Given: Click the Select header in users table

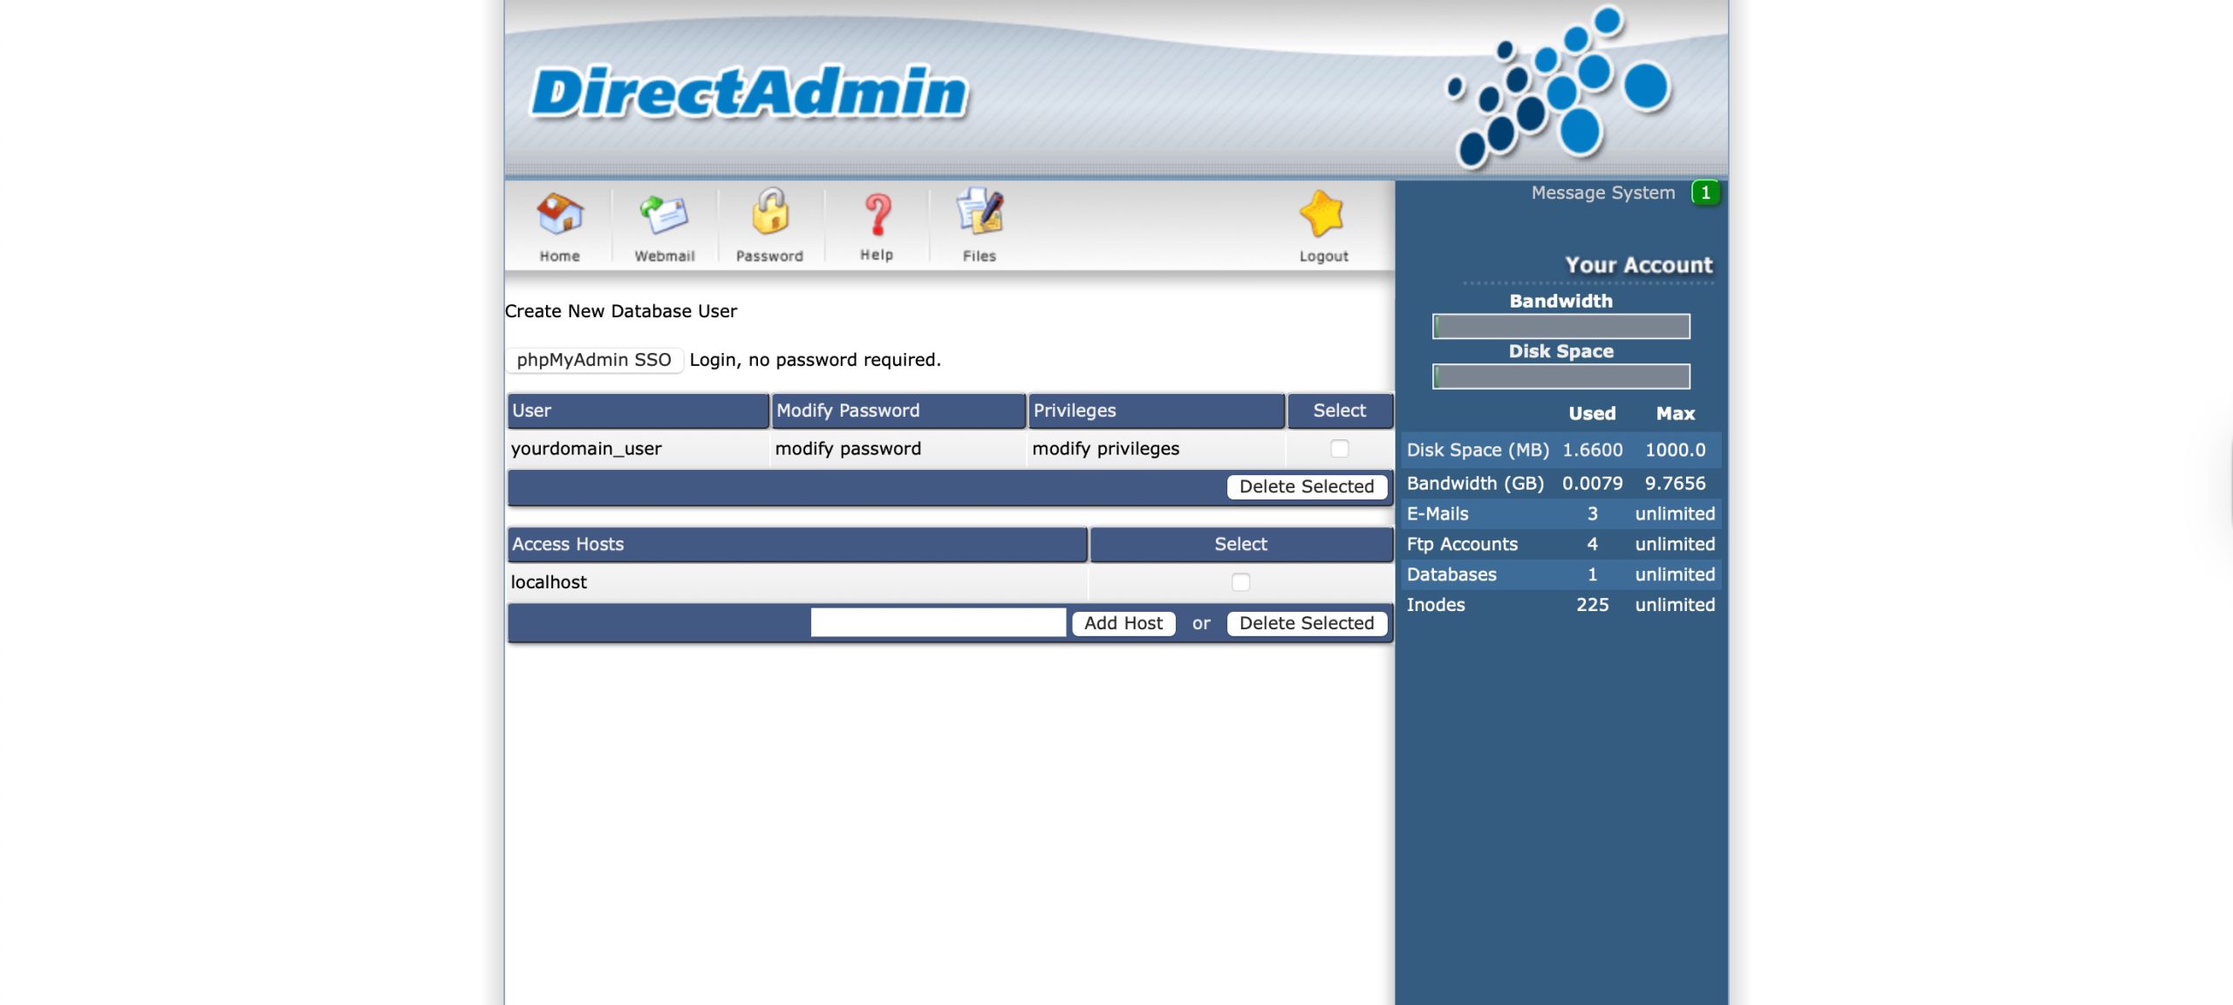Looking at the screenshot, I should [x=1340, y=411].
